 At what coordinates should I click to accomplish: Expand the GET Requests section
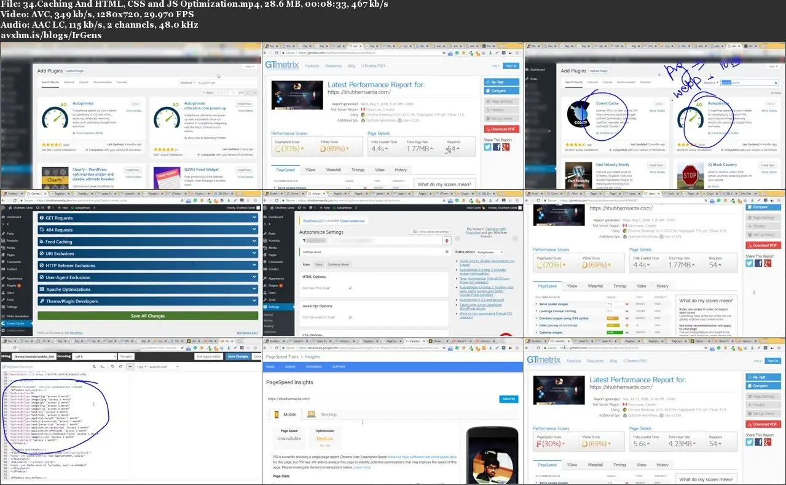pos(148,218)
